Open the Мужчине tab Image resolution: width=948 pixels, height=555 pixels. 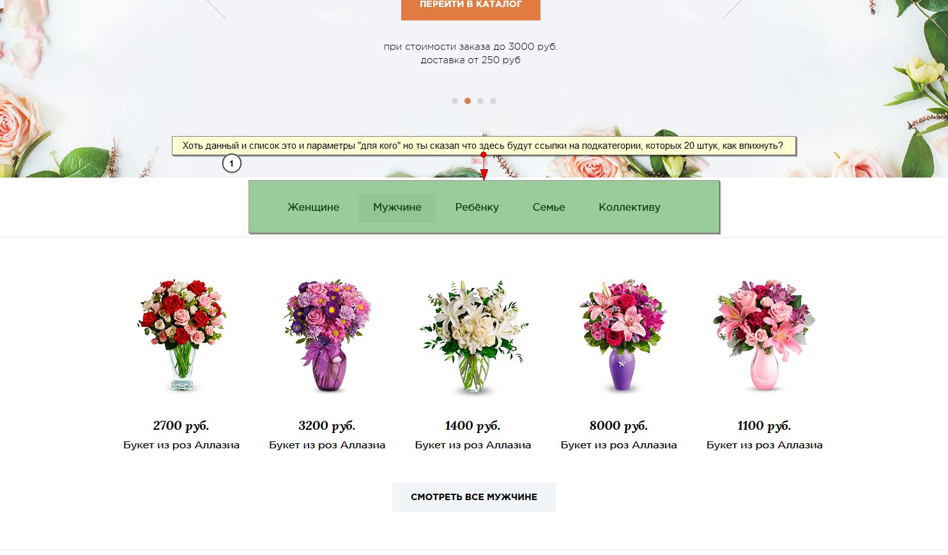tap(397, 207)
